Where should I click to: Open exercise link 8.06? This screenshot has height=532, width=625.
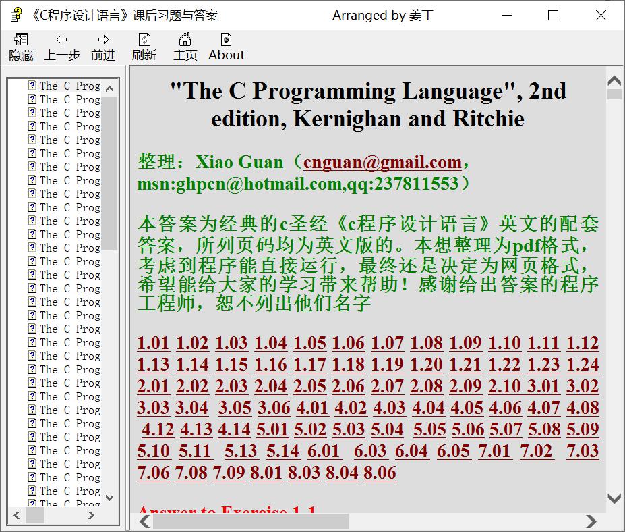[380, 473]
